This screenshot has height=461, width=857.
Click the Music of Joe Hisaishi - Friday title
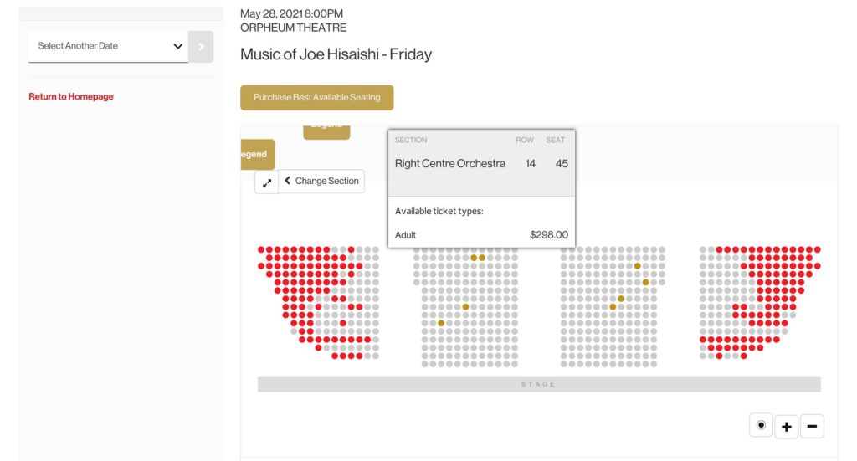tap(336, 54)
